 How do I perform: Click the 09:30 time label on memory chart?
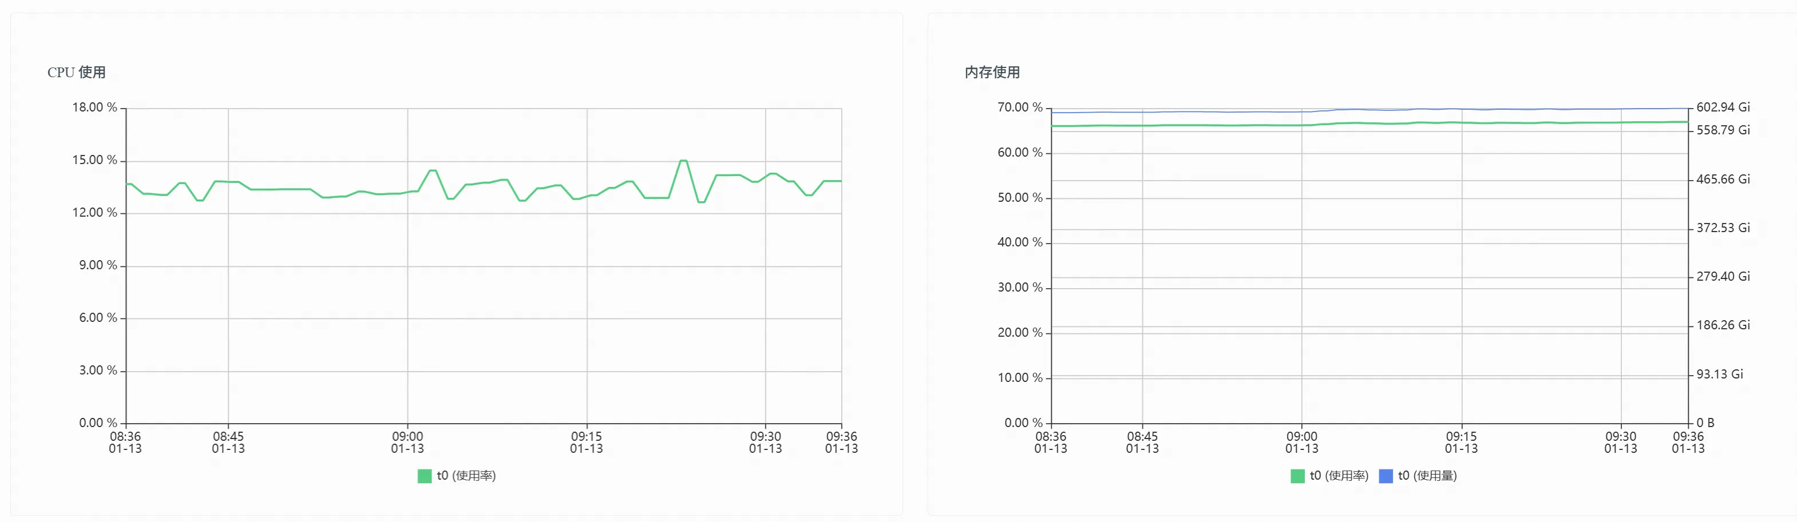1620,442
